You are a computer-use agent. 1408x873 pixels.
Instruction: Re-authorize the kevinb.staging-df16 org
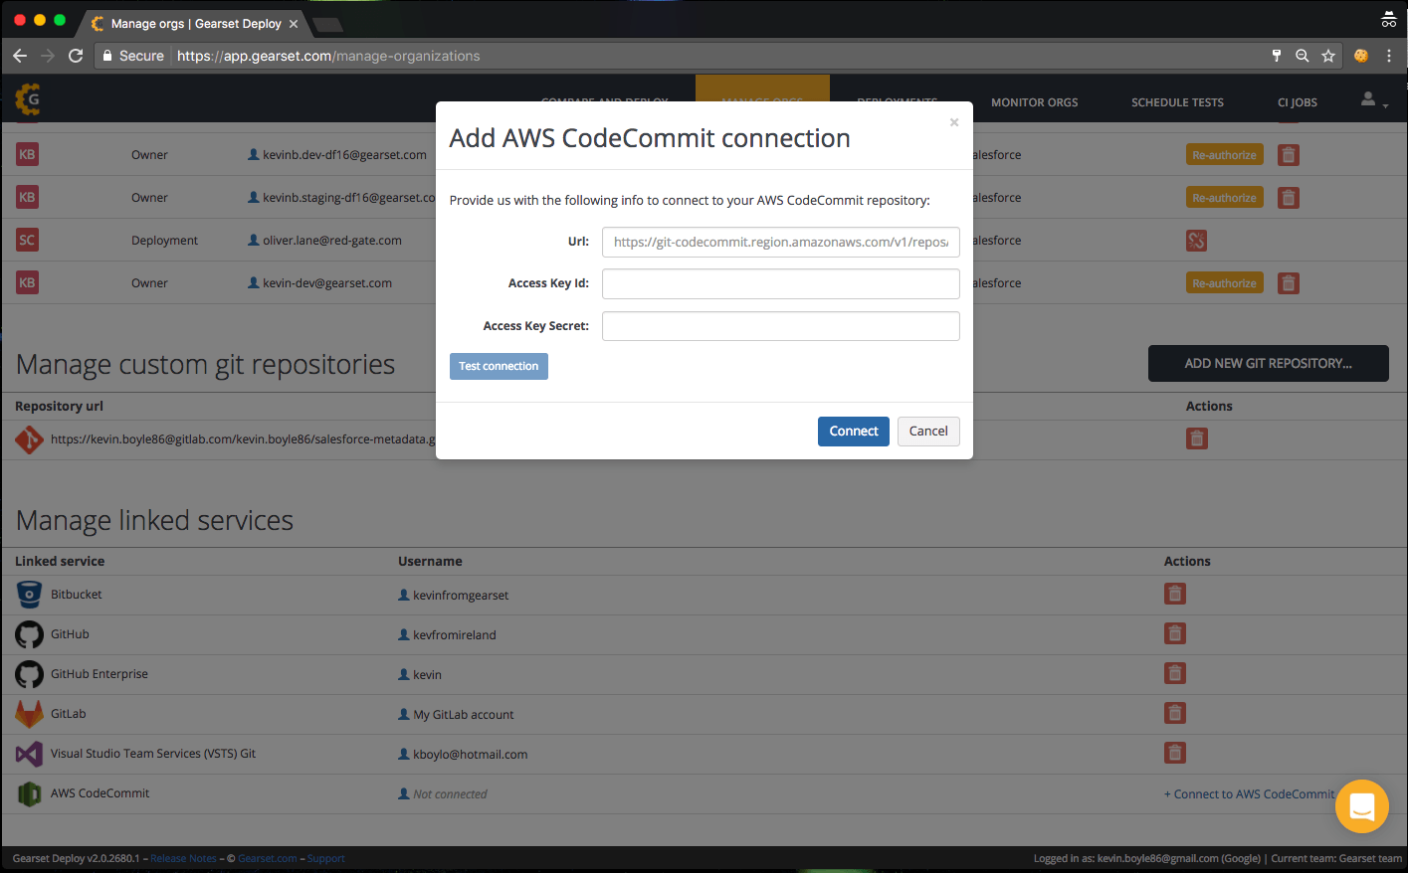pyautogui.click(x=1224, y=198)
